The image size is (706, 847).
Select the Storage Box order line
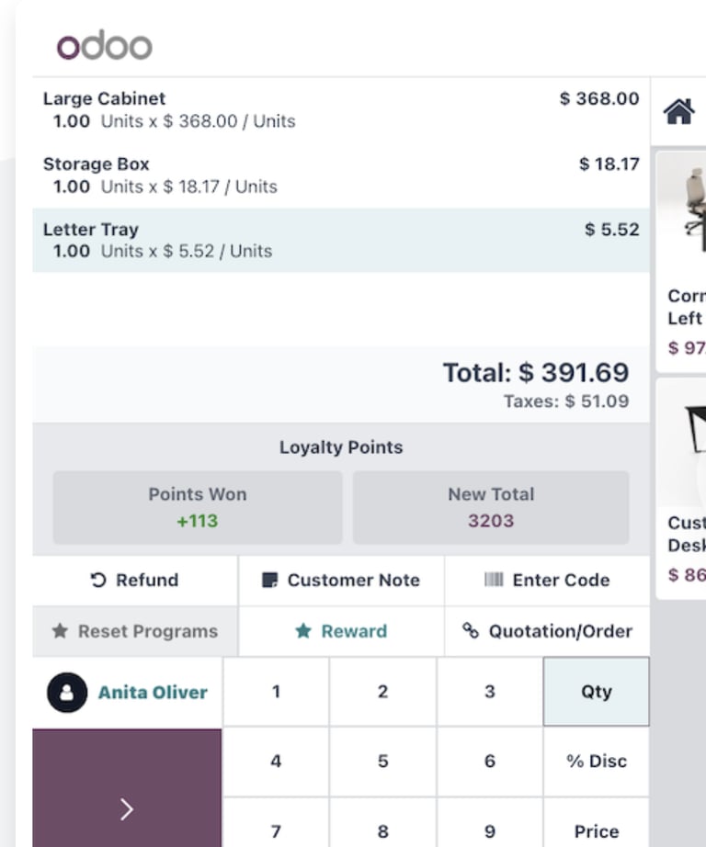341,175
